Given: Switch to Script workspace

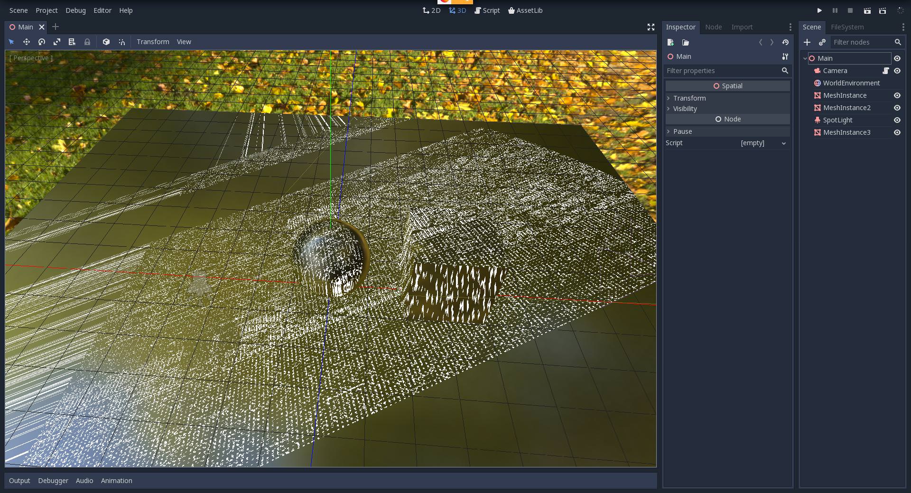Looking at the screenshot, I should [487, 10].
